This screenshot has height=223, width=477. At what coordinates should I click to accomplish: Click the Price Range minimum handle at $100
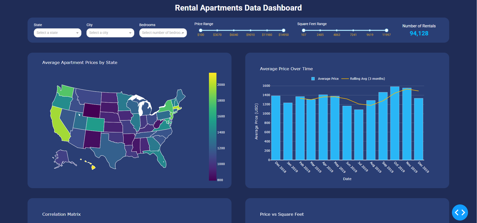pyautogui.click(x=201, y=30)
